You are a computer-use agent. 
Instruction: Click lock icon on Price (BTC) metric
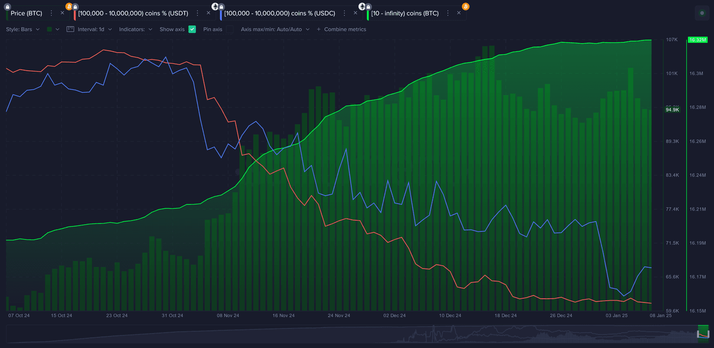[x=7, y=7]
